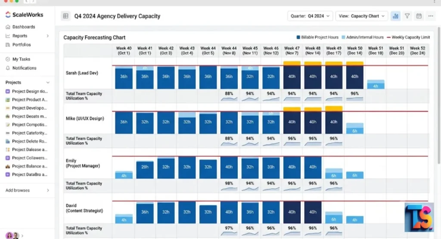Open Project Deoats m... in sidebar
Image resolution: width=441 pixels, height=239 pixels.
point(29,116)
